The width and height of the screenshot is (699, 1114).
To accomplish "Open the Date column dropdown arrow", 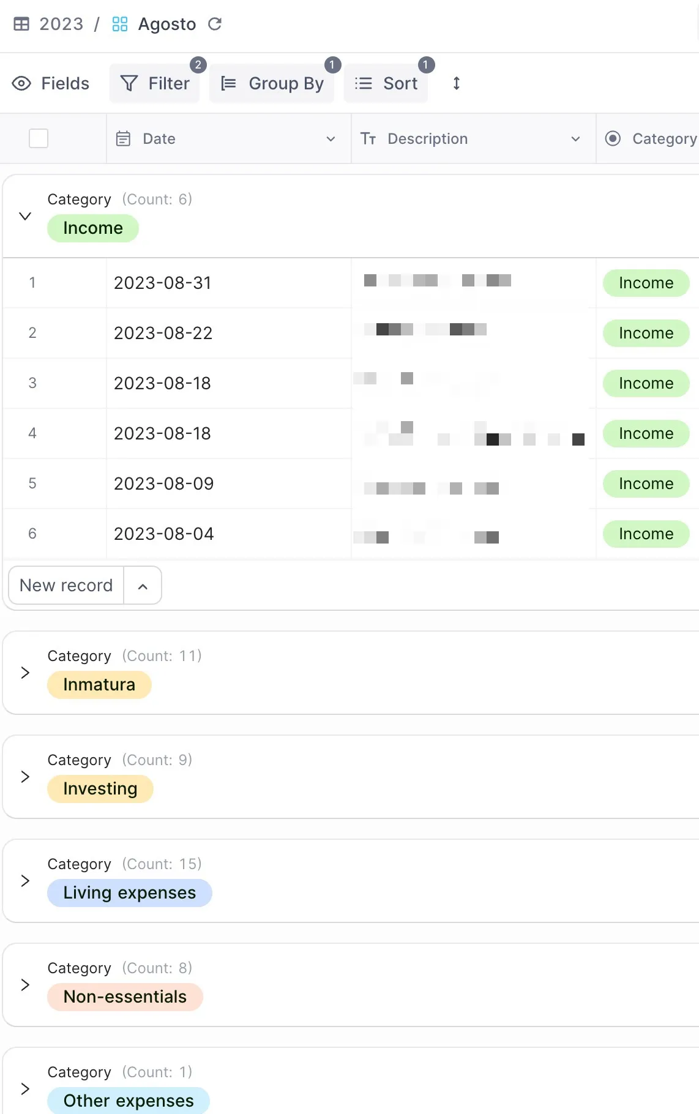I will [x=331, y=139].
